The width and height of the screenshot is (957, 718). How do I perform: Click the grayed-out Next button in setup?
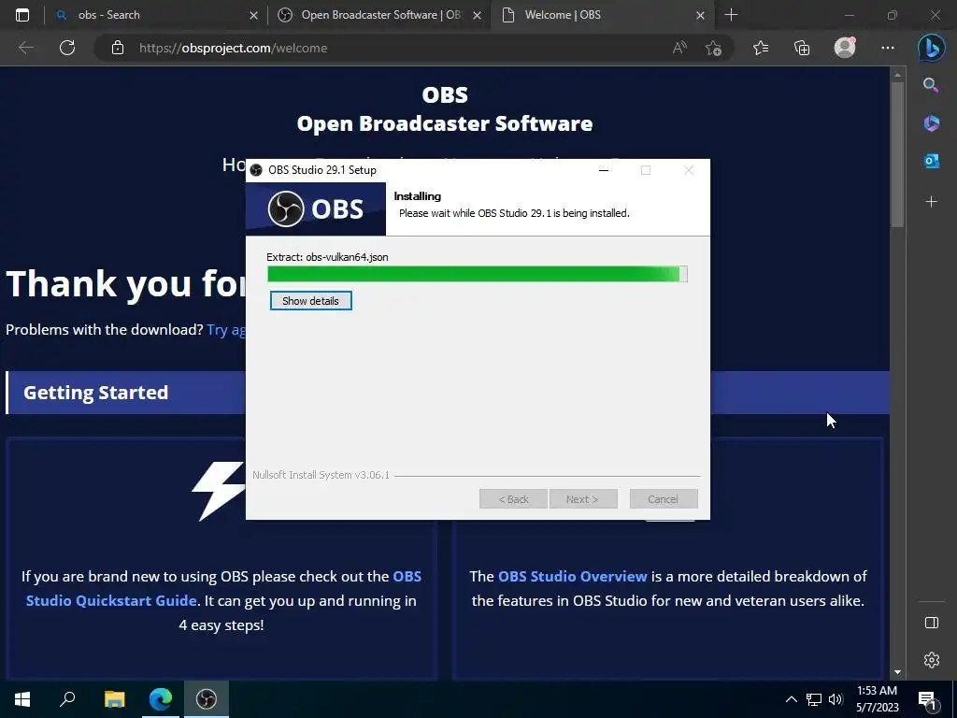(x=583, y=499)
